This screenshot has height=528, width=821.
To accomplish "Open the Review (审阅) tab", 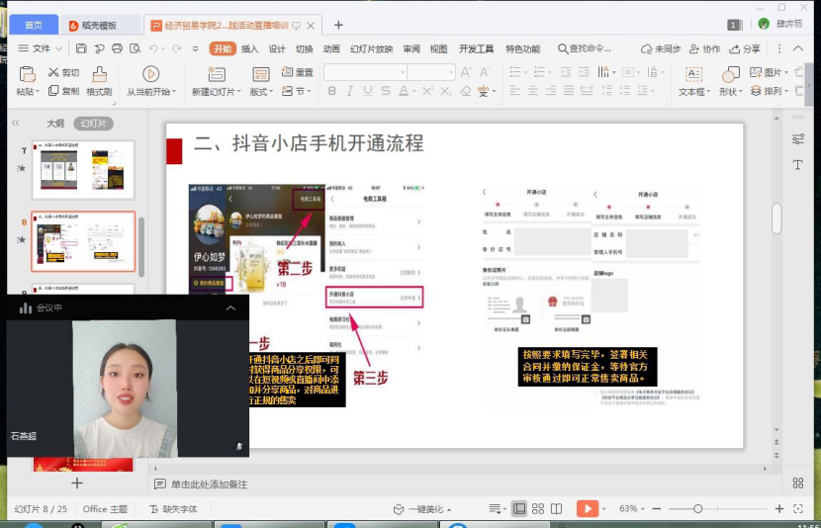I will (x=411, y=48).
